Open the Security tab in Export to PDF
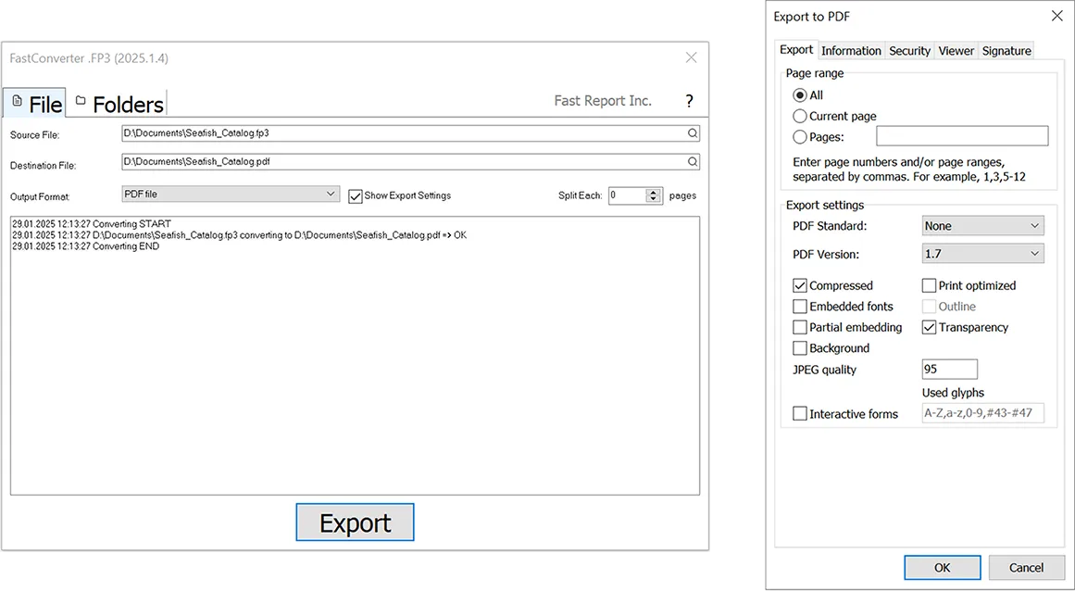1075x591 pixels. (909, 51)
